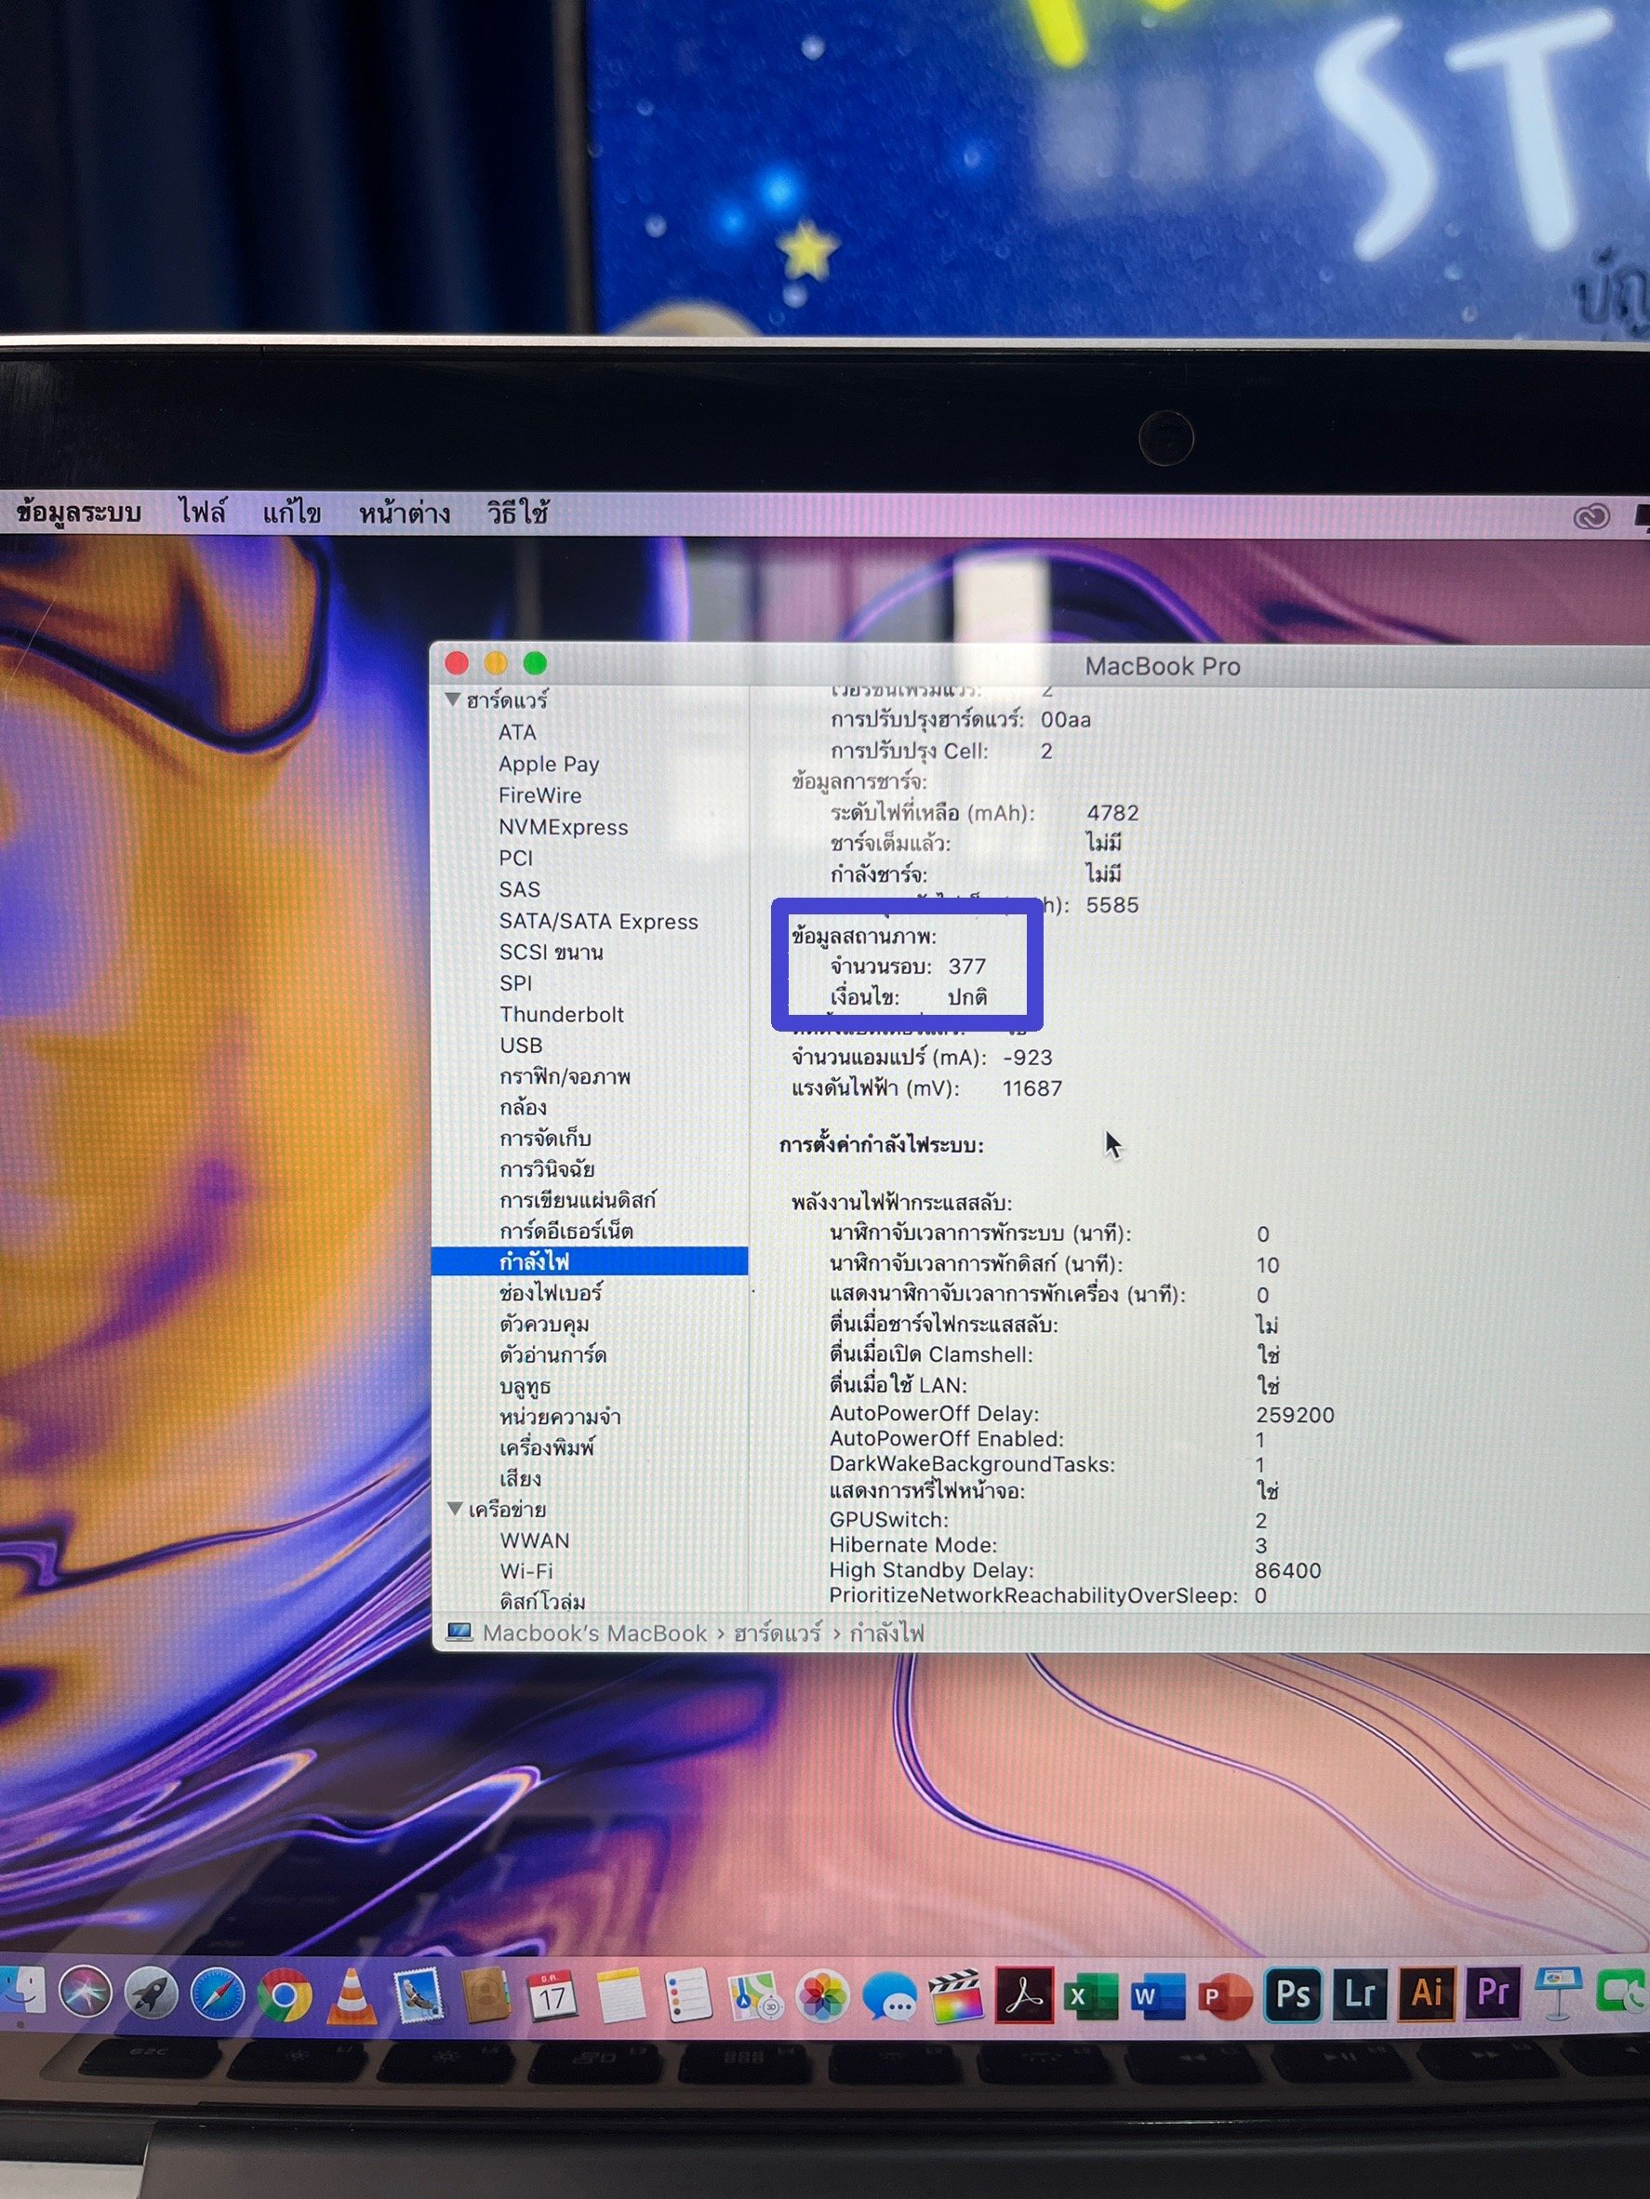Select SCSI ขนาน in the sidebar
This screenshot has height=2199, width=1650.
(x=551, y=953)
